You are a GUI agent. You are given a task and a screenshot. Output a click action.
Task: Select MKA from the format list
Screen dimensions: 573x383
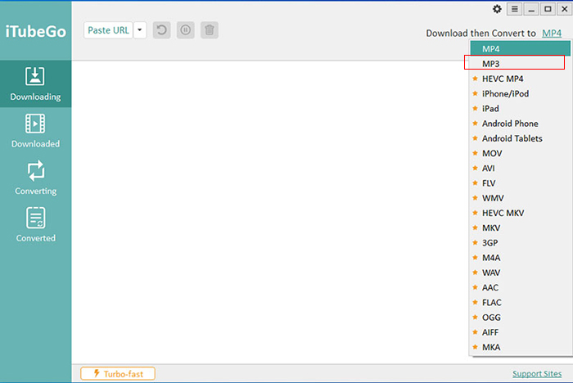491,347
